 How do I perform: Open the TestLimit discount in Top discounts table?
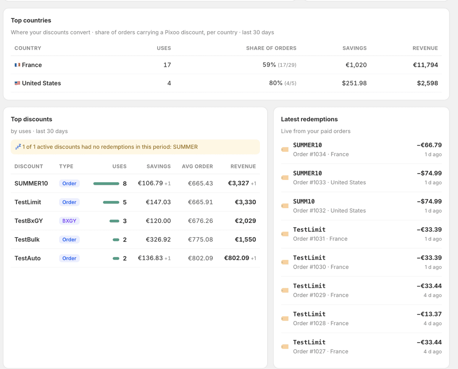click(28, 202)
